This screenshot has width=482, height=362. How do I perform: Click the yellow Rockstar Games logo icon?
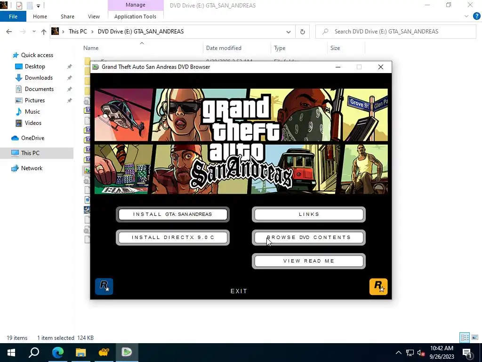(378, 287)
